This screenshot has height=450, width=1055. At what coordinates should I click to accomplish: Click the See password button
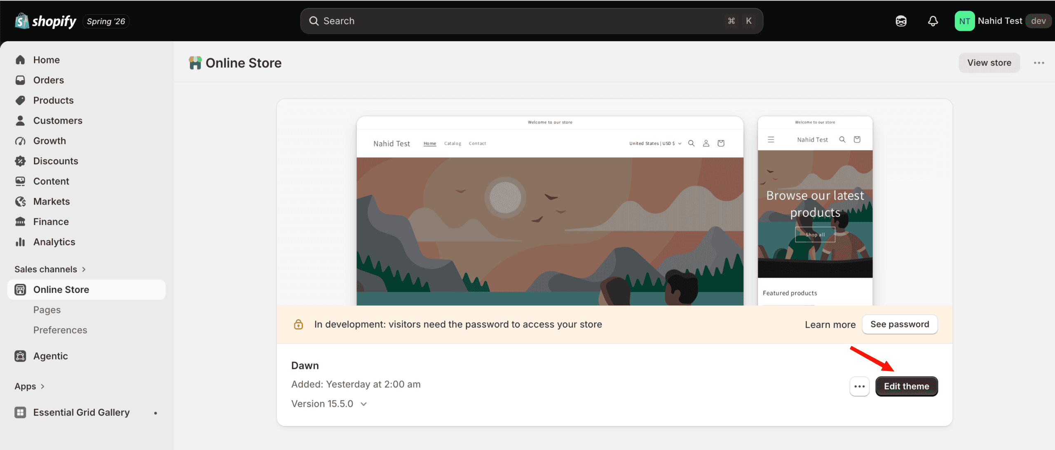tap(900, 325)
